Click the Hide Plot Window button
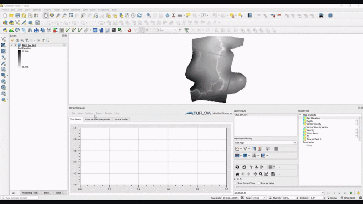Image resolution: width=363 pixels, height=204 pixels. pos(222,113)
